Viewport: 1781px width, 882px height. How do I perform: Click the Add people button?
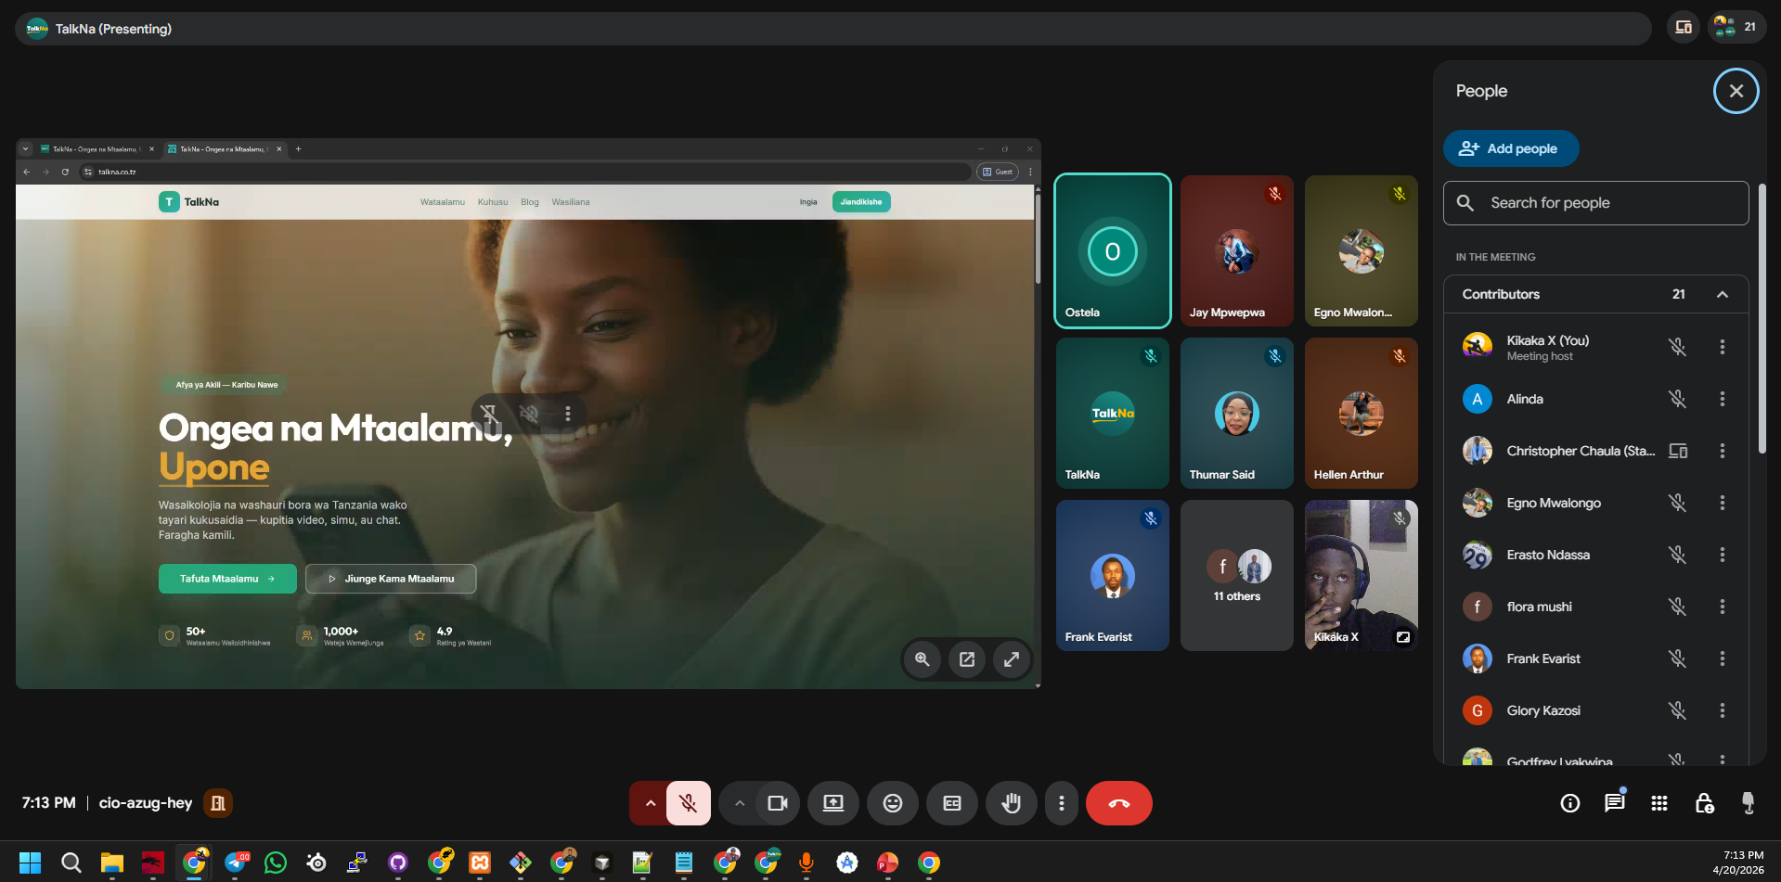coord(1510,148)
